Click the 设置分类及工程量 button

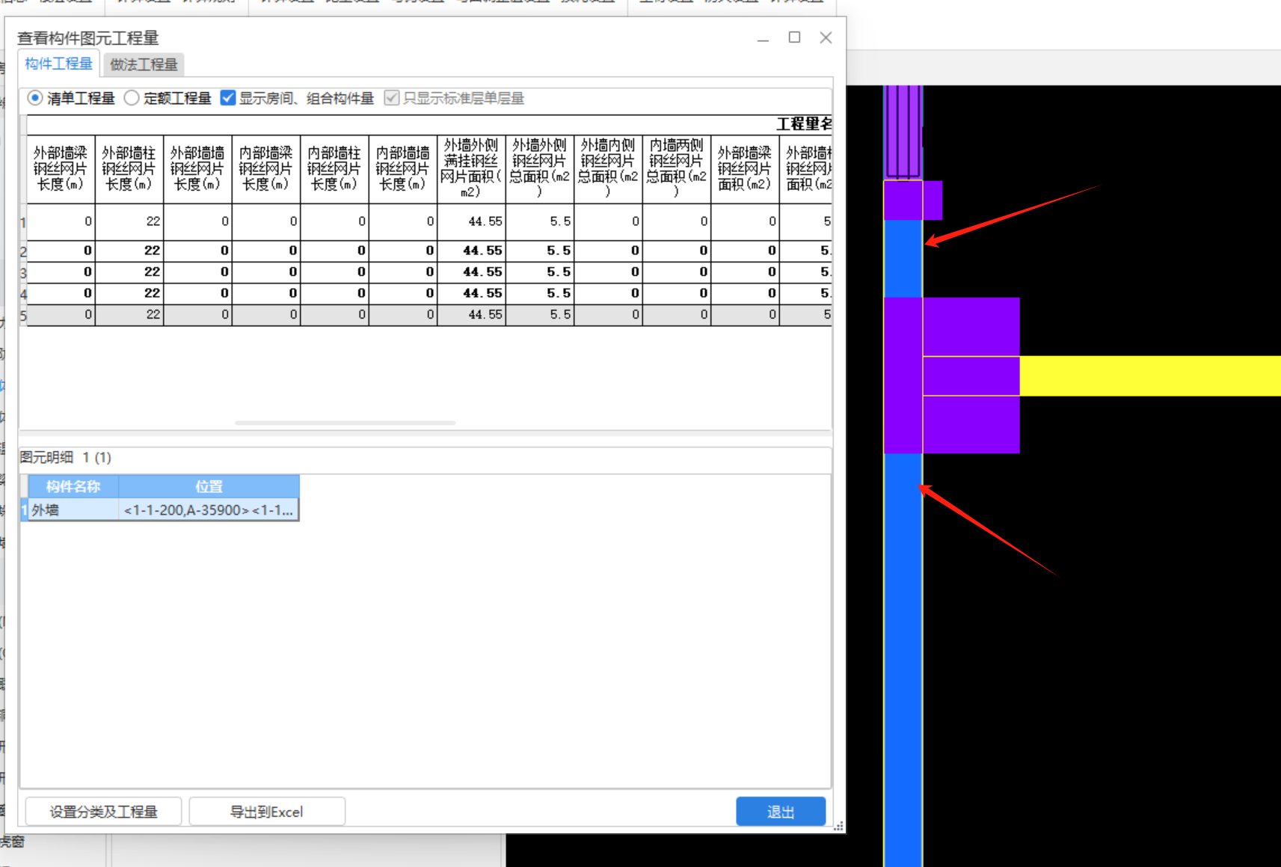pos(103,812)
